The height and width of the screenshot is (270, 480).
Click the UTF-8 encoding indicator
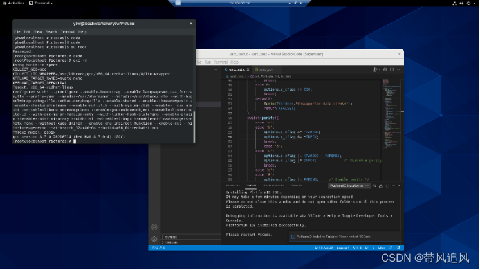tap(357, 248)
